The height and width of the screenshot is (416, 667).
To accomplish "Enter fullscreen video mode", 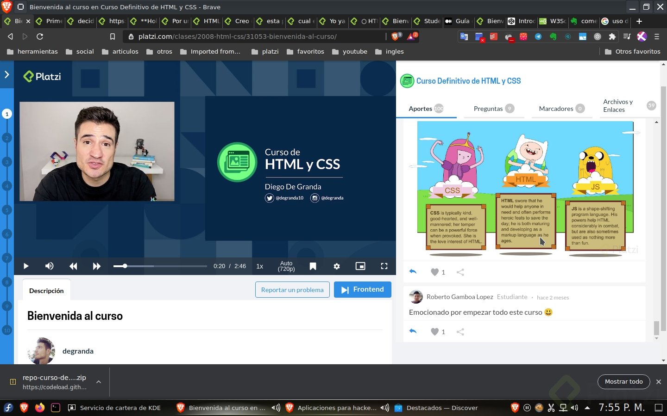I will click(384, 266).
